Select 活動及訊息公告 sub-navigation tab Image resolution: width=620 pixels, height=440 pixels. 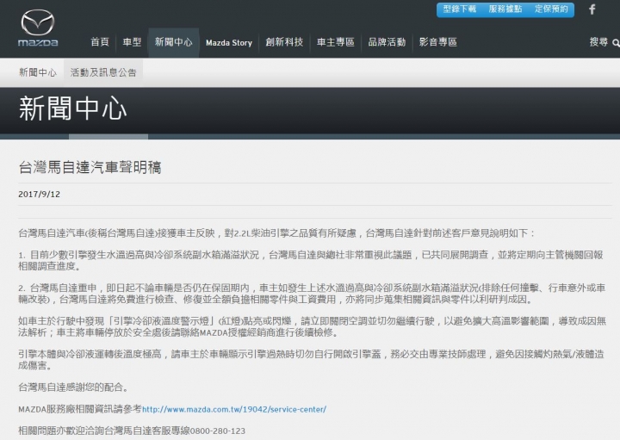(x=103, y=72)
